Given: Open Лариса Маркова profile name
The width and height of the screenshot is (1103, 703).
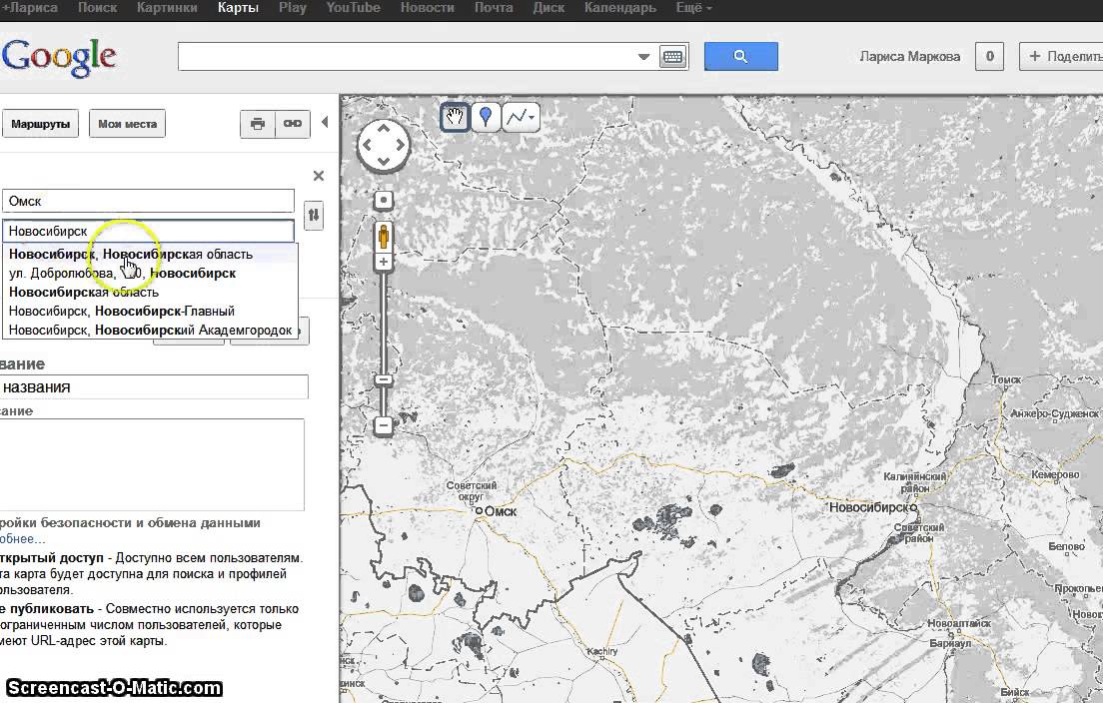Looking at the screenshot, I should (x=909, y=56).
